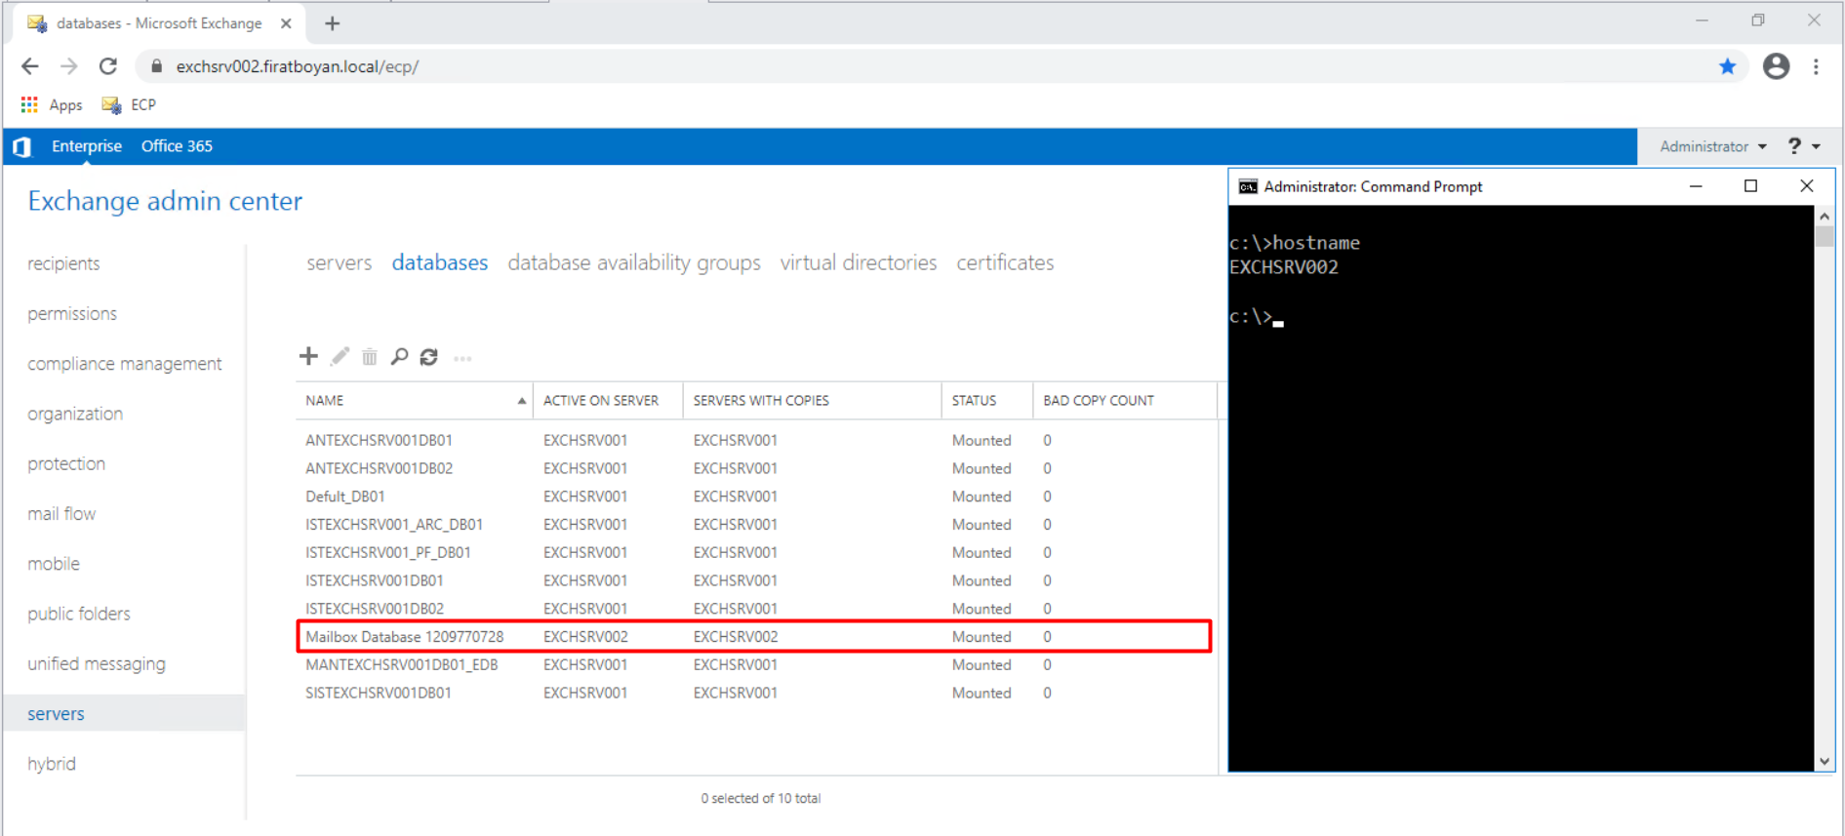Screen dimensions: 1845x836
Task: Open the help question mark dropdown
Action: pyautogui.click(x=1804, y=146)
